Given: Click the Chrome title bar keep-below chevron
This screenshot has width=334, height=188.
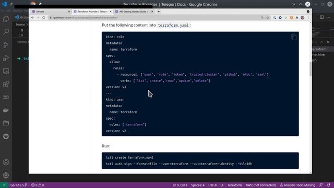Looking at the screenshot, I should (294, 4).
